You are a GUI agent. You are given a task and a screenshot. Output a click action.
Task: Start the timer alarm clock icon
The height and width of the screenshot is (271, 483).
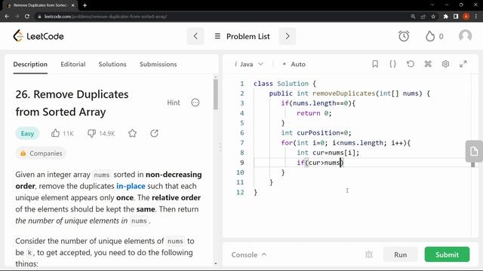pyautogui.click(x=404, y=36)
